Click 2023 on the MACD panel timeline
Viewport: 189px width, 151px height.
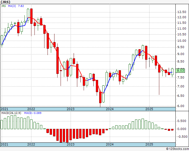click(71, 144)
